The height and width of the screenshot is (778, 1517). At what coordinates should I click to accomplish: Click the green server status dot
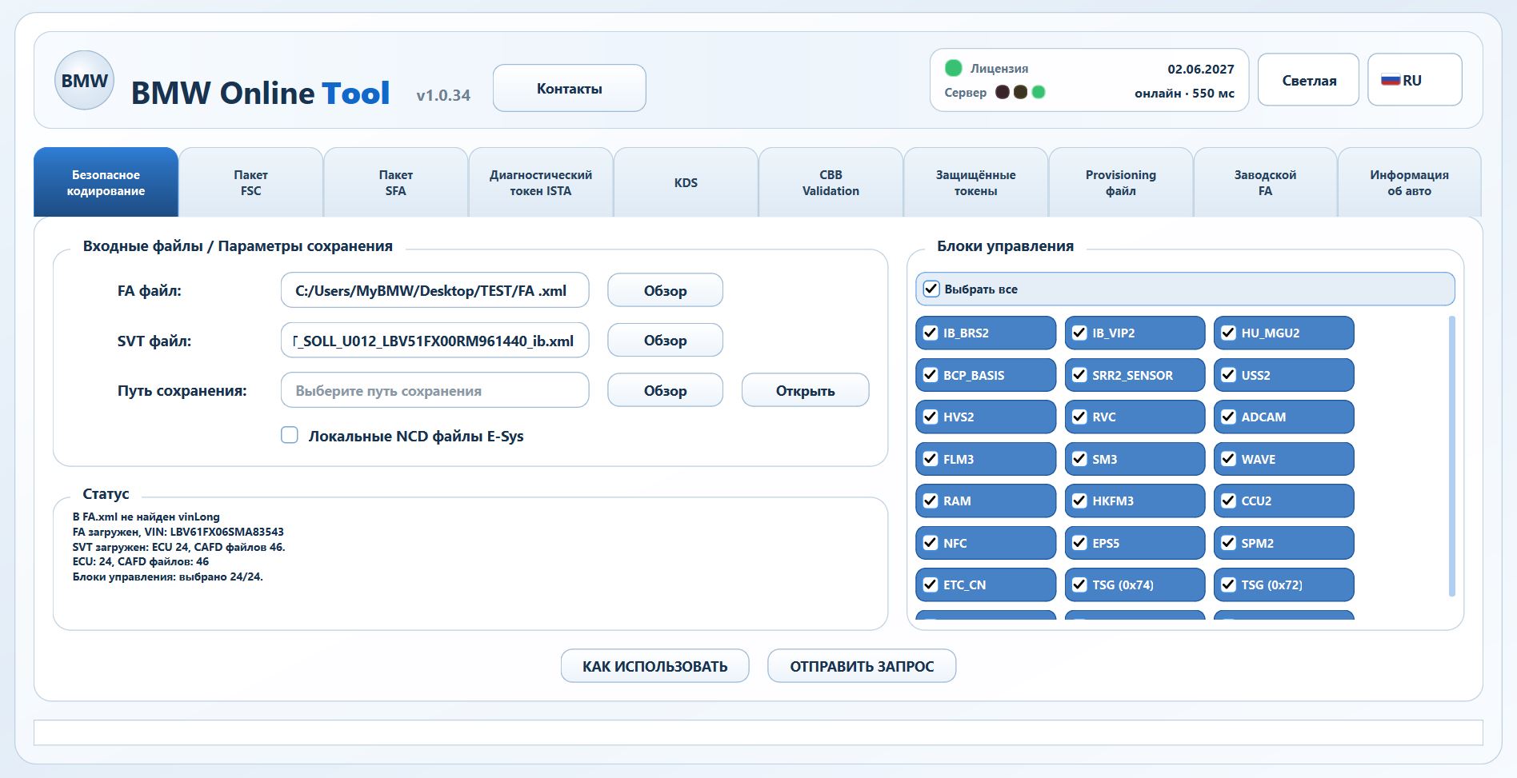point(1039,92)
